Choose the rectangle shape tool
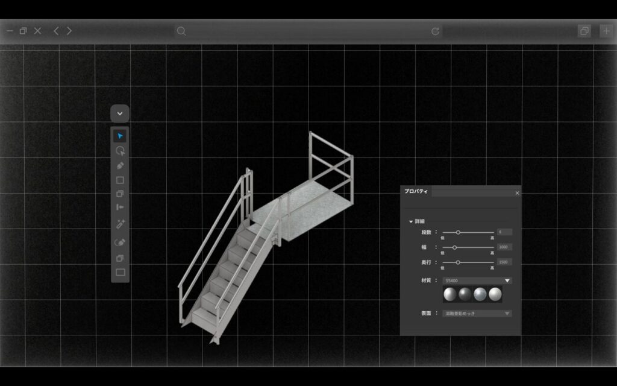 120,180
